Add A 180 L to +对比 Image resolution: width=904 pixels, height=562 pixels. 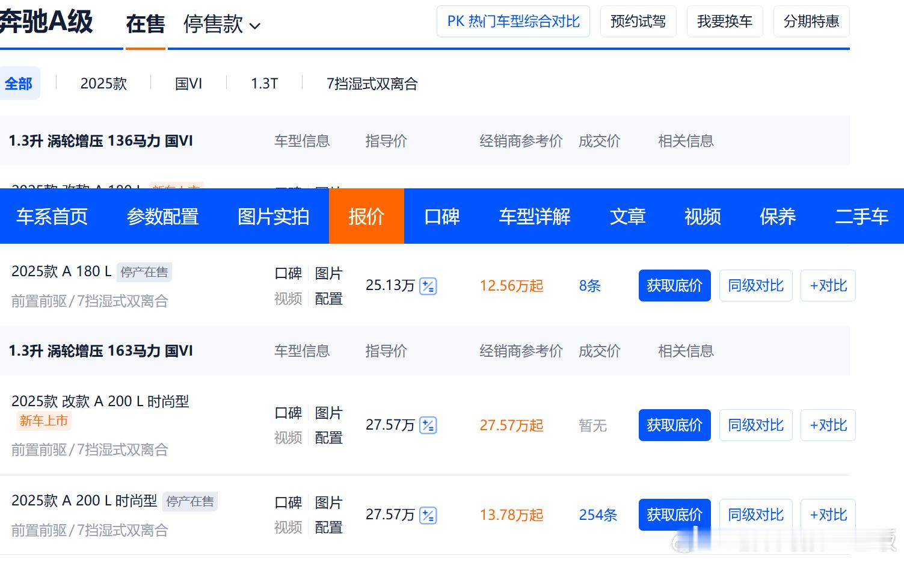click(x=828, y=286)
